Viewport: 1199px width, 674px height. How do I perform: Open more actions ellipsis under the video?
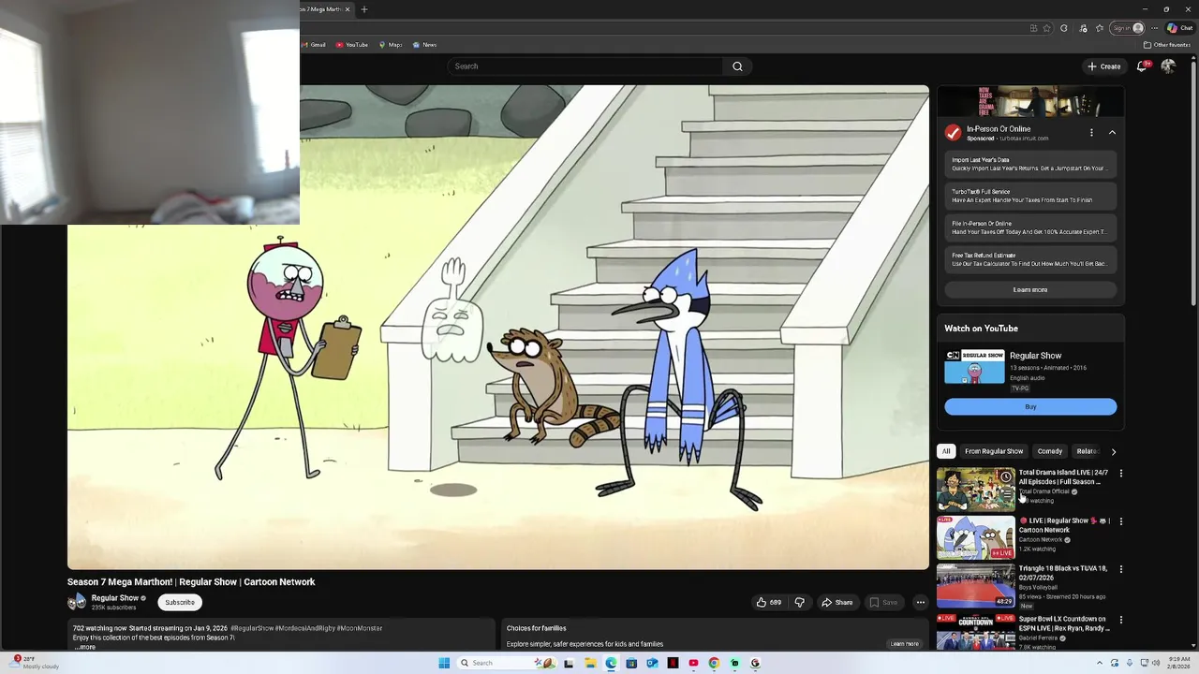pos(921,602)
